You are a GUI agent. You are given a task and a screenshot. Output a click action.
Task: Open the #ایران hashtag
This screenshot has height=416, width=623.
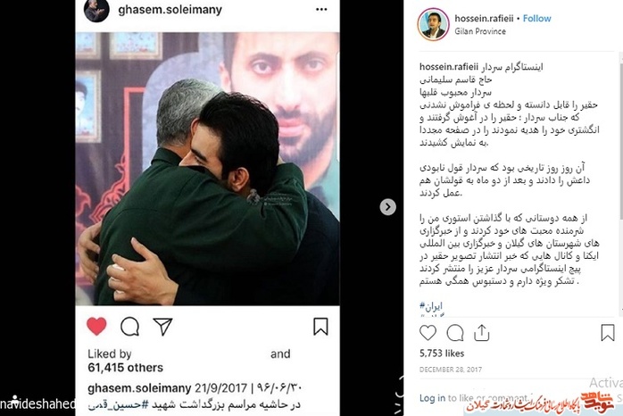[431, 306]
